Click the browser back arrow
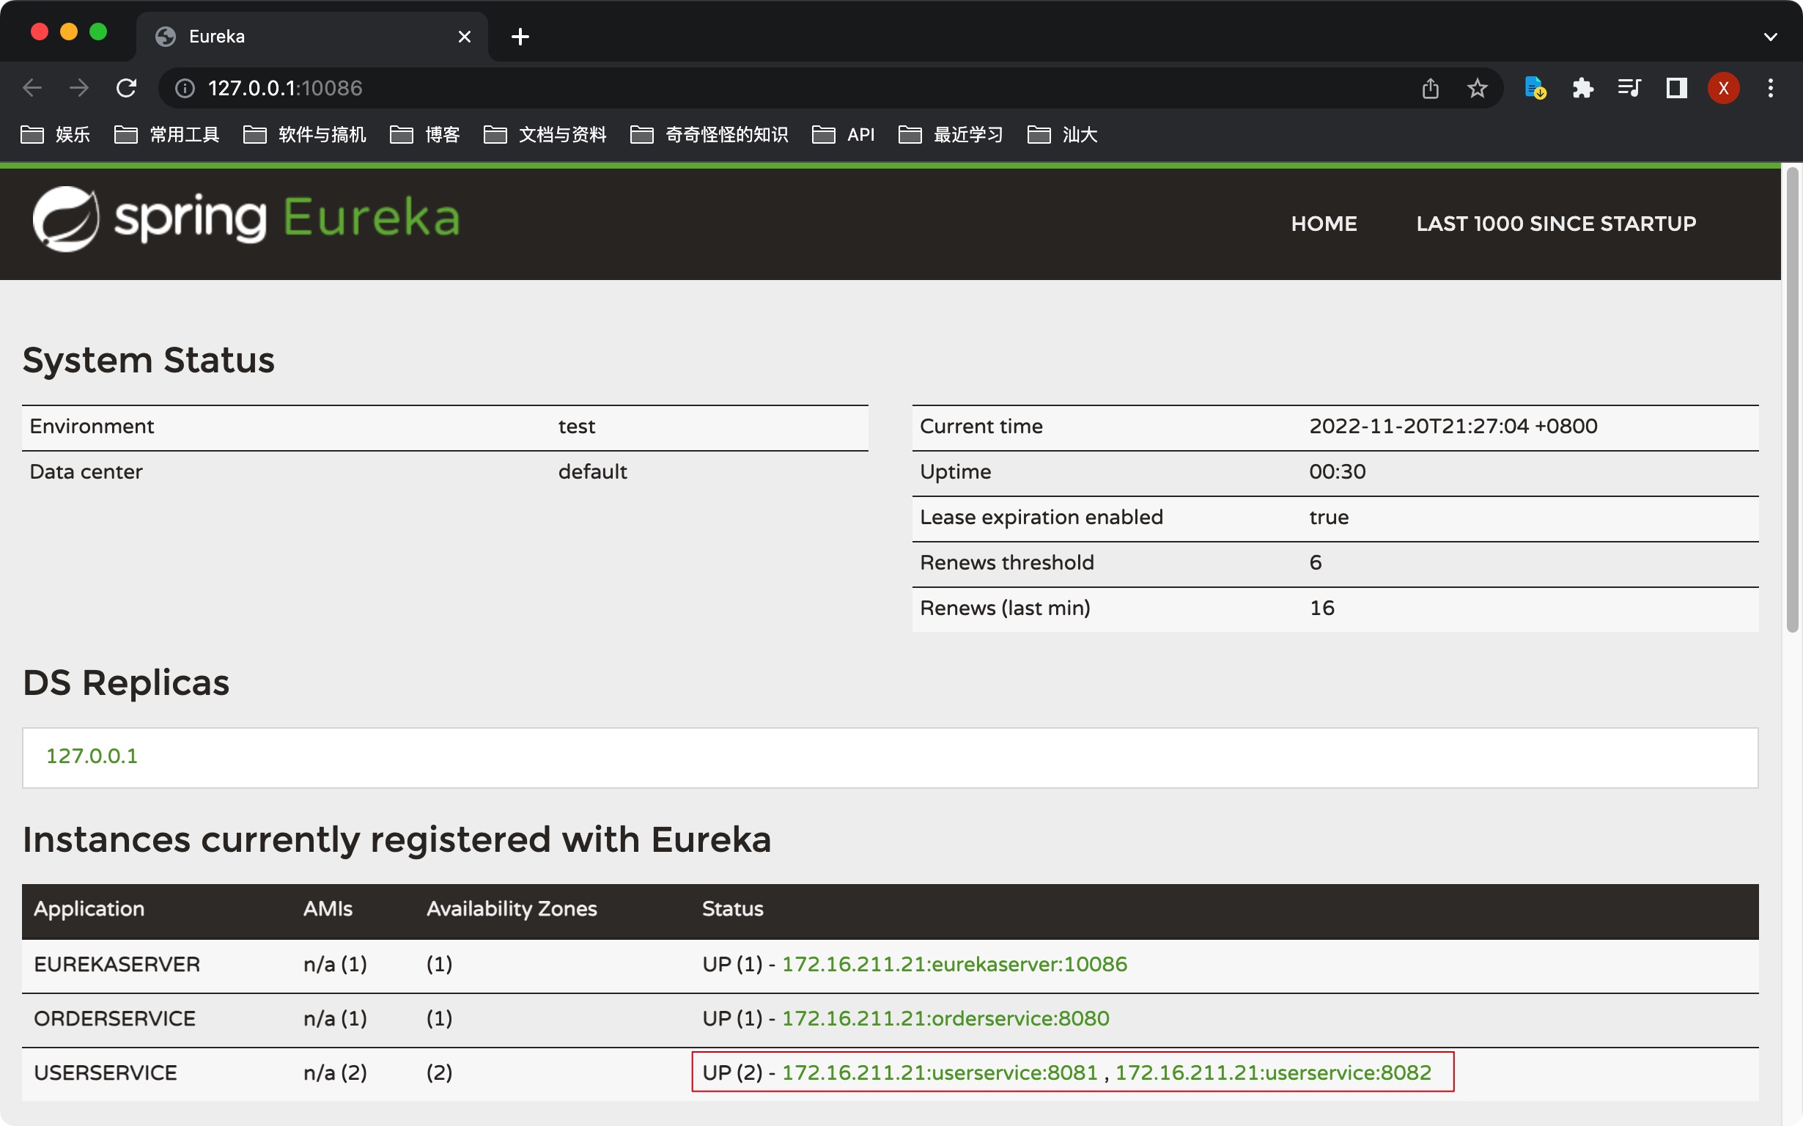Viewport: 1803px width, 1126px height. 32,88
